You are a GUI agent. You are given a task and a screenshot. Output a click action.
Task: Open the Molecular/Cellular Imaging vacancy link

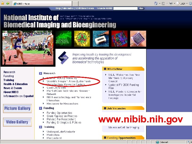pyautogui.click(x=124, y=127)
